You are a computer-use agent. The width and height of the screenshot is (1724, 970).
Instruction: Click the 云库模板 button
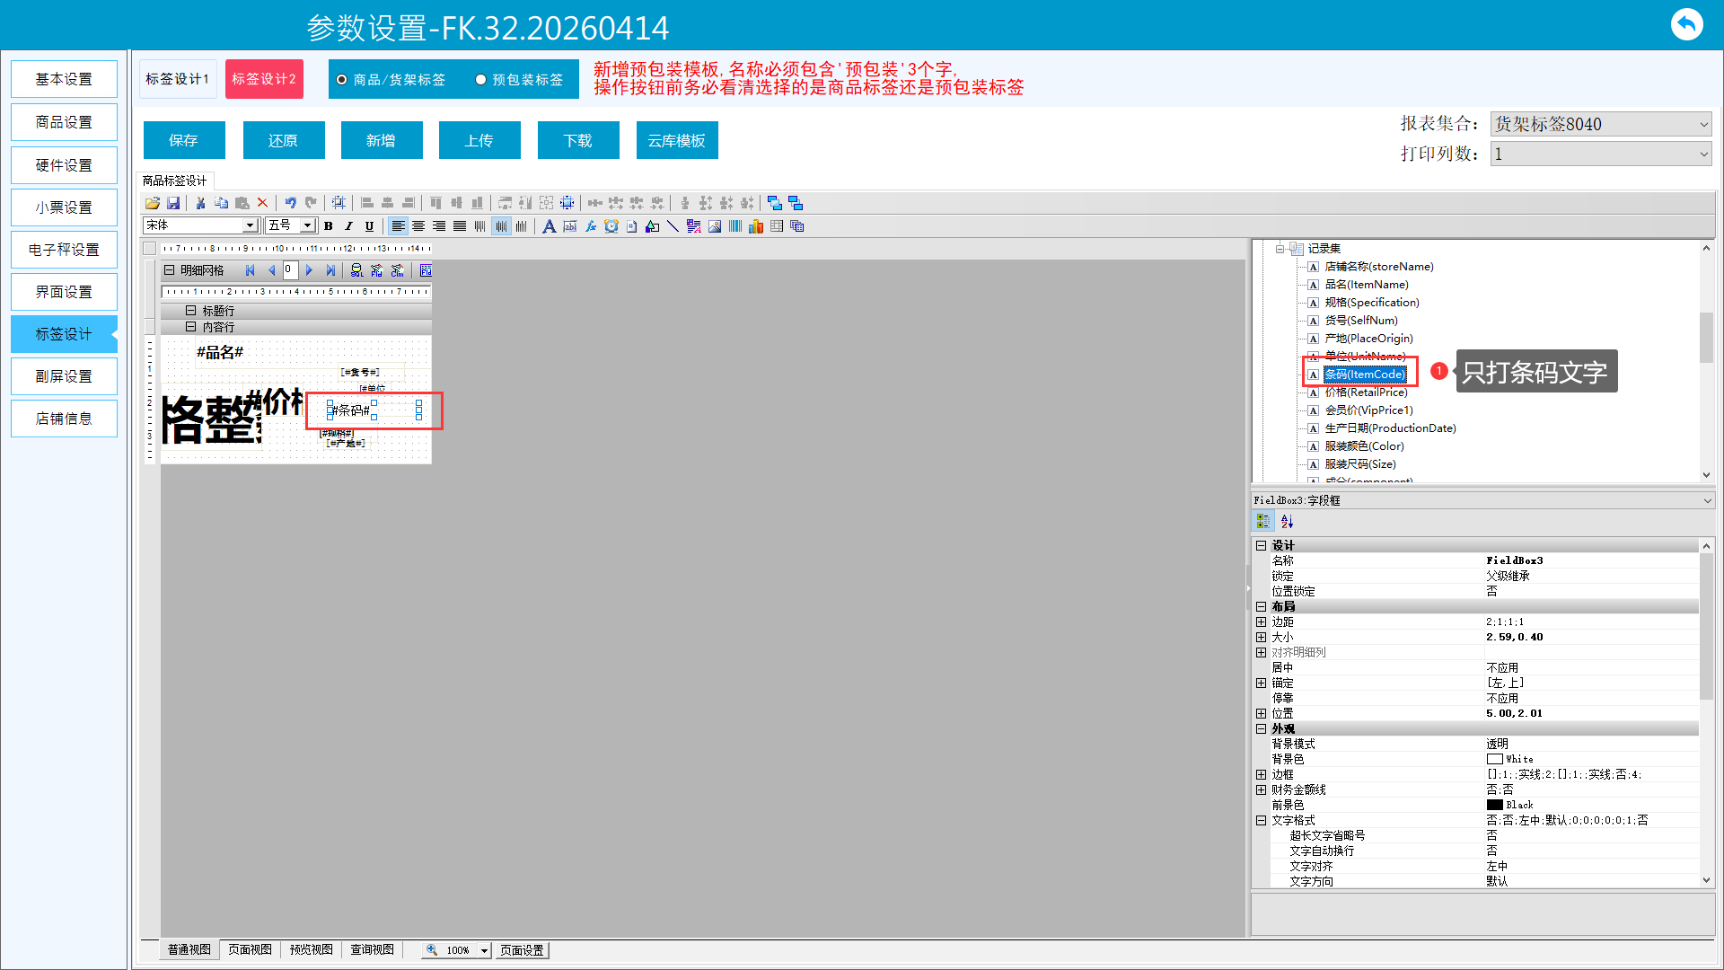coord(676,140)
